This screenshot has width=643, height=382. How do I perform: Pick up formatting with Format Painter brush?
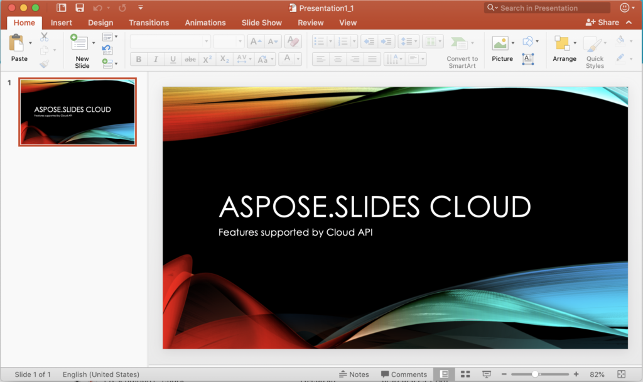[x=45, y=63]
